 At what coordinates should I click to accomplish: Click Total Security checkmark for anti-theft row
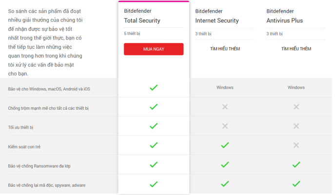pos(154,107)
